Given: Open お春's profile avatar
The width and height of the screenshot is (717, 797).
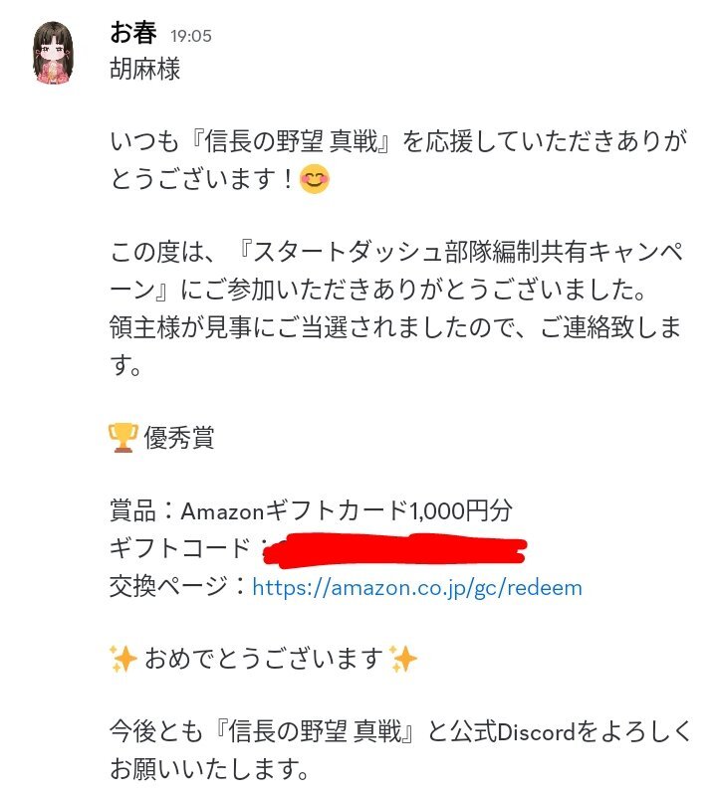Looking at the screenshot, I should [x=53, y=53].
